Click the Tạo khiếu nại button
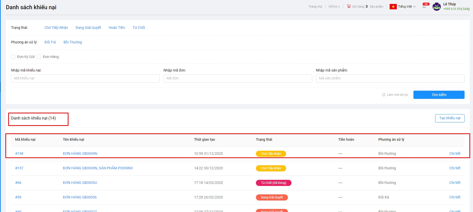Screen dimensions: 473x212 tap(449, 118)
